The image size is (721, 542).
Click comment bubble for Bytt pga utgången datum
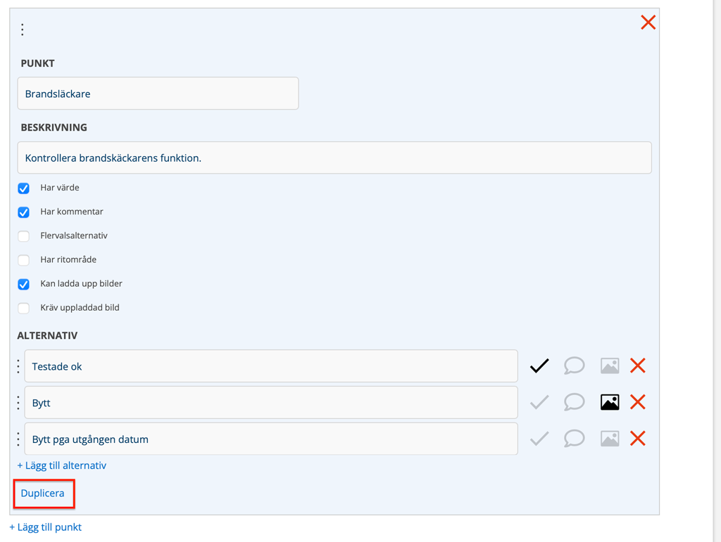point(574,439)
